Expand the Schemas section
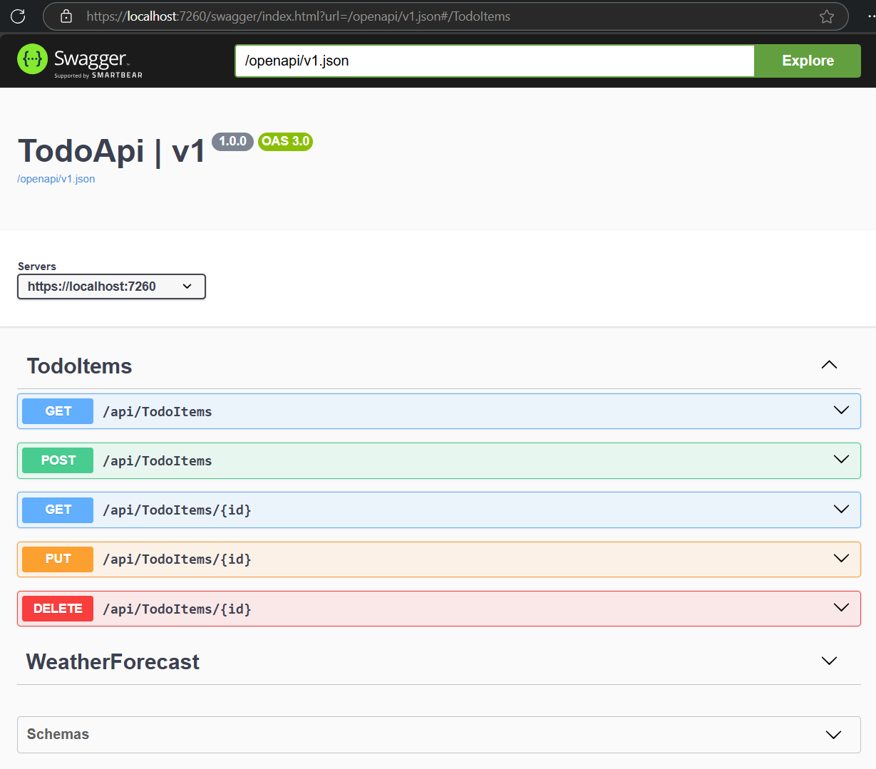Viewport: 876px width, 769px height. click(833, 734)
